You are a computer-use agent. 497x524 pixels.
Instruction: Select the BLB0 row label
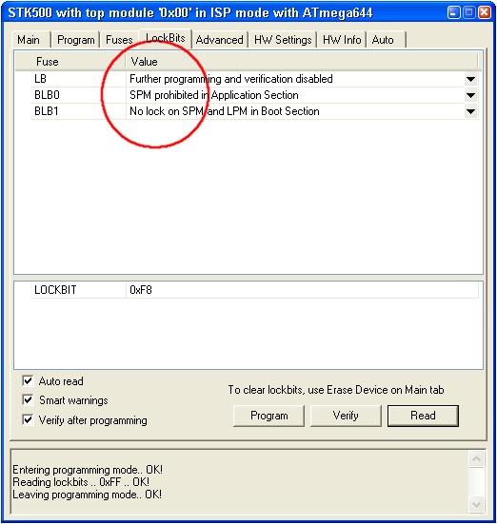pos(47,95)
